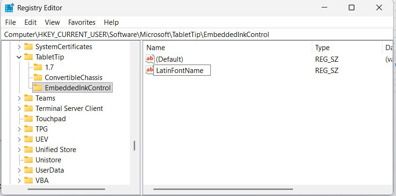The height and width of the screenshot is (196, 396).
Task: Maximize the Registry Editor window
Action: pyautogui.click(x=351, y=8)
